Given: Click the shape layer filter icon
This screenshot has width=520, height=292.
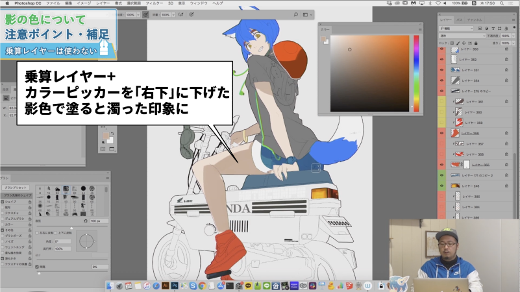Looking at the screenshot, I should [500, 29].
